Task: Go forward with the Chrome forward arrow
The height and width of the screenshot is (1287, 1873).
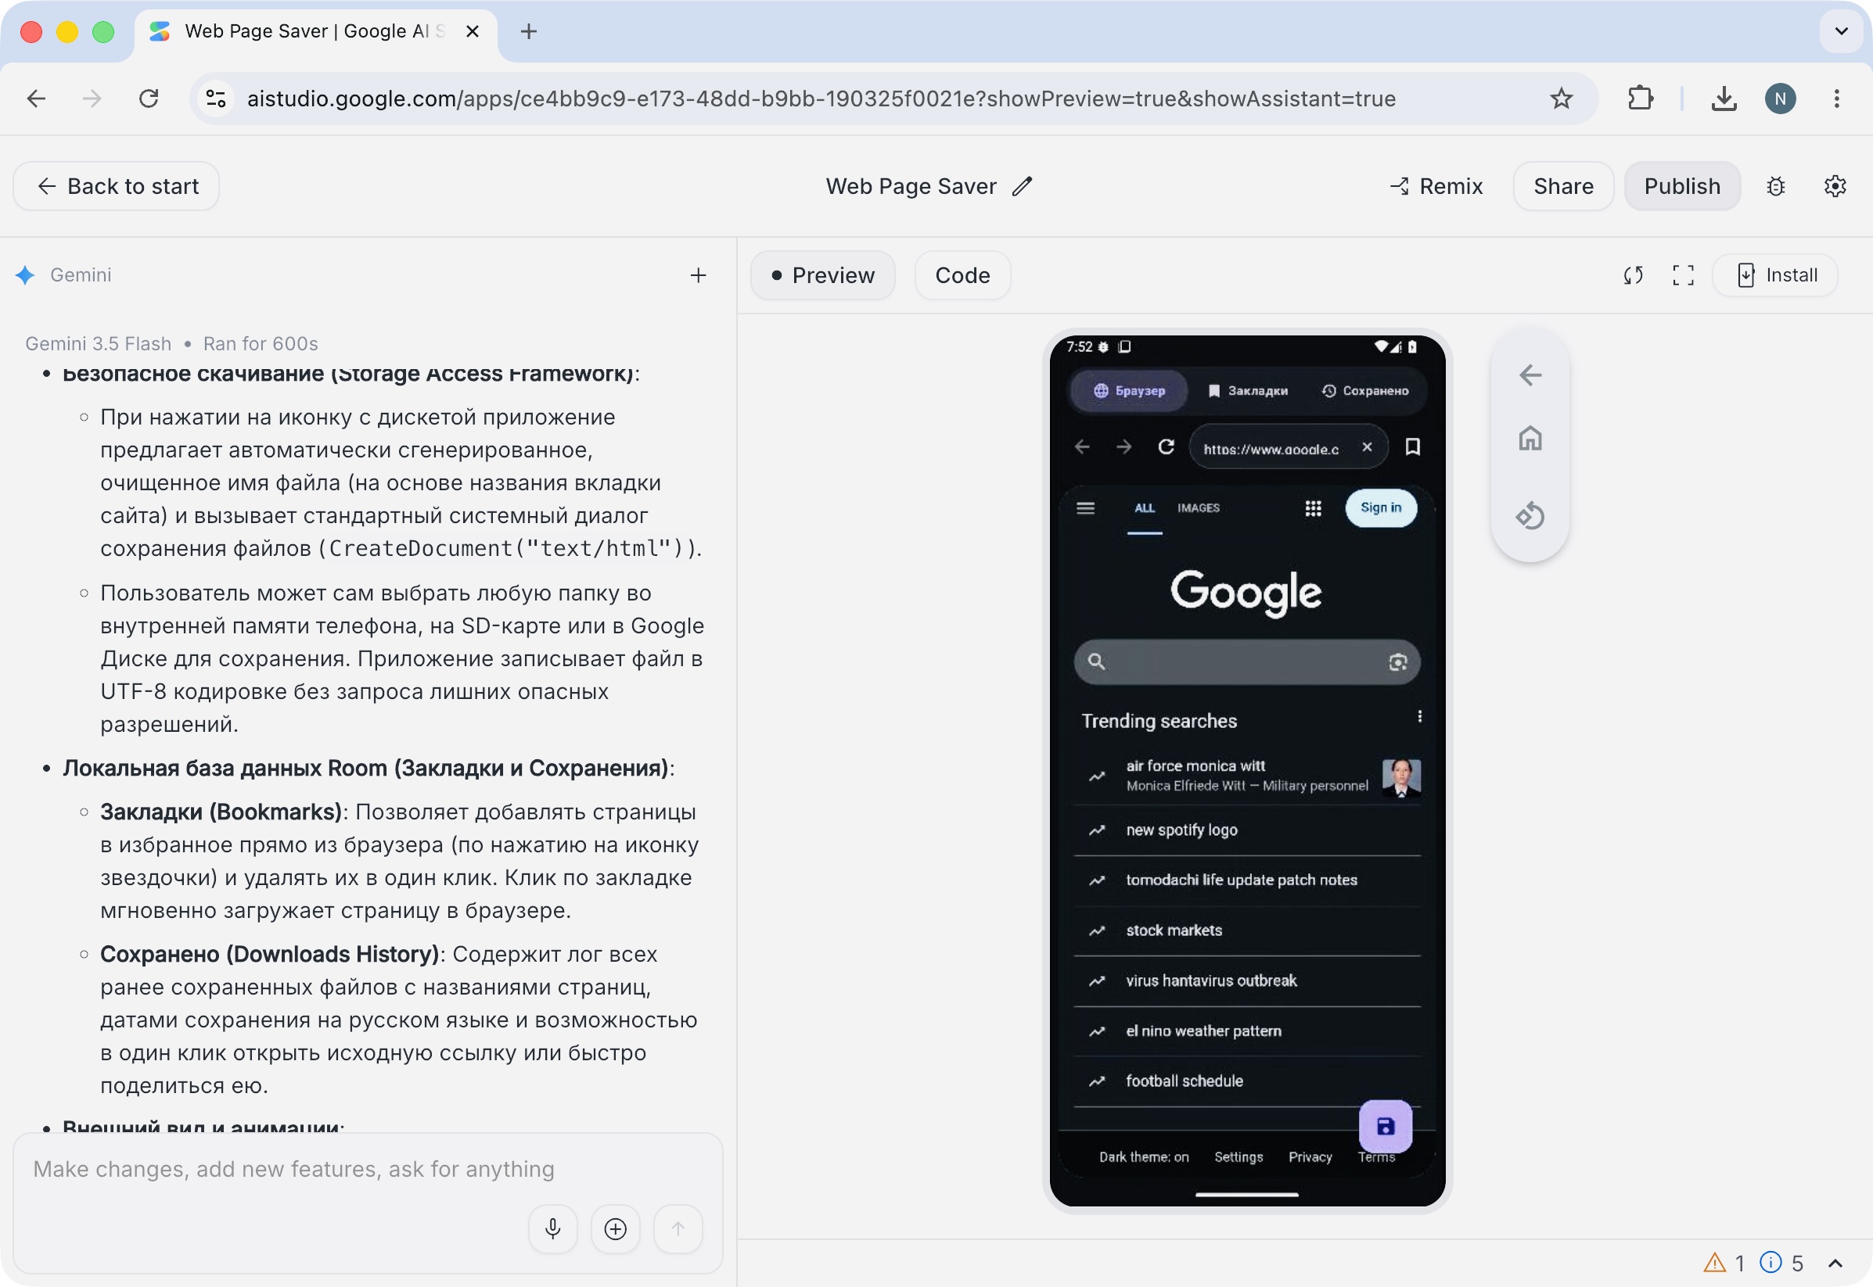Action: 92,99
